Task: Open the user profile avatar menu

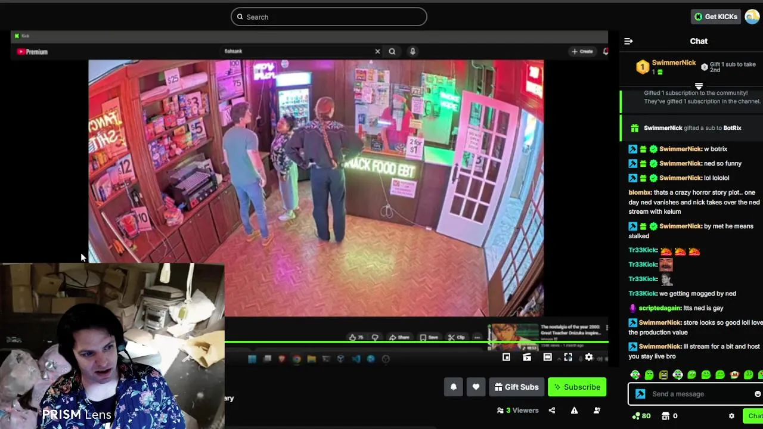Action: 752,17
